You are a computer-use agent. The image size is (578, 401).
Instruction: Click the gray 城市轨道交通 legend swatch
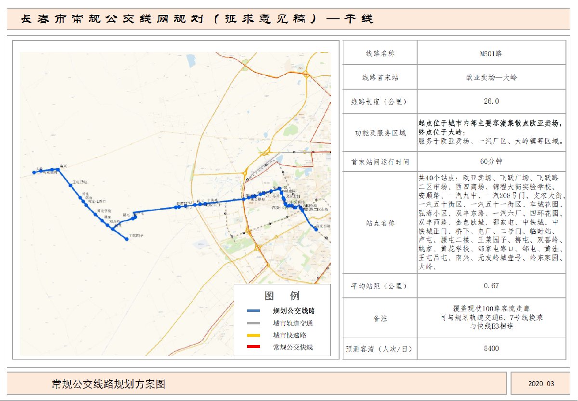(253, 323)
